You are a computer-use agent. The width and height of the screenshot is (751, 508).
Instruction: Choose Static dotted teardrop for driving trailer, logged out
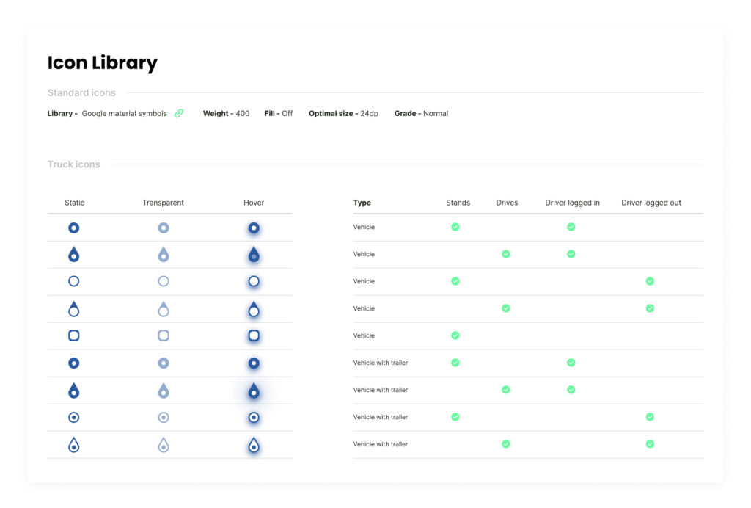click(74, 445)
